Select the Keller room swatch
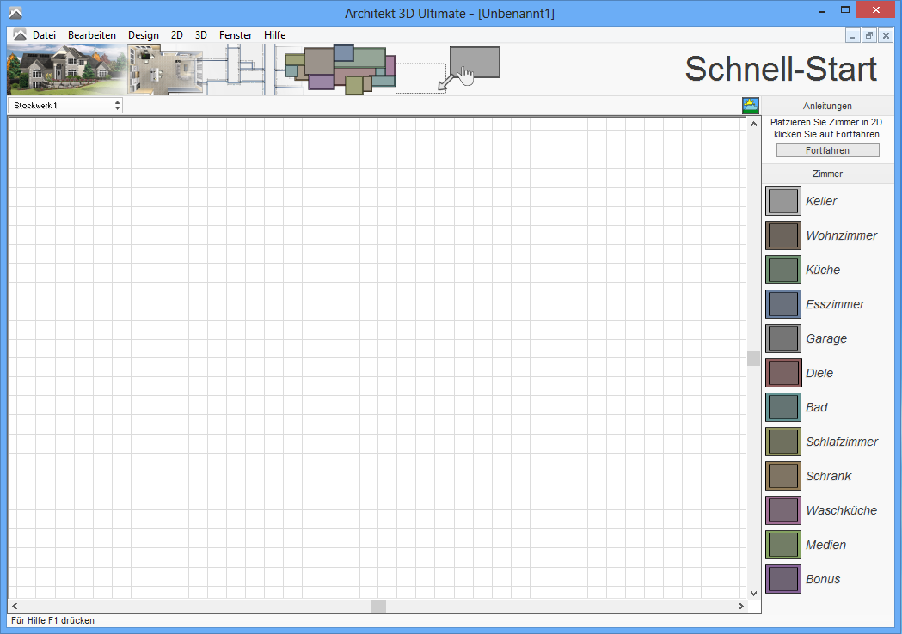Image resolution: width=902 pixels, height=634 pixels. tap(783, 201)
